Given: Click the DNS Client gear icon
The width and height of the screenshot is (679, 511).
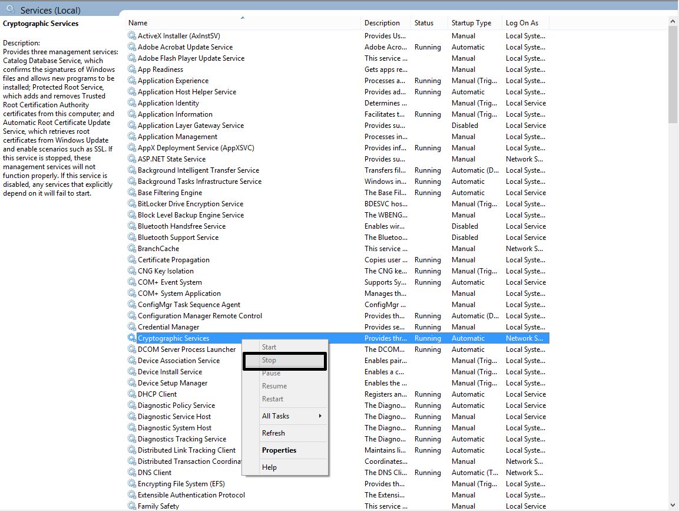Looking at the screenshot, I should (x=132, y=473).
